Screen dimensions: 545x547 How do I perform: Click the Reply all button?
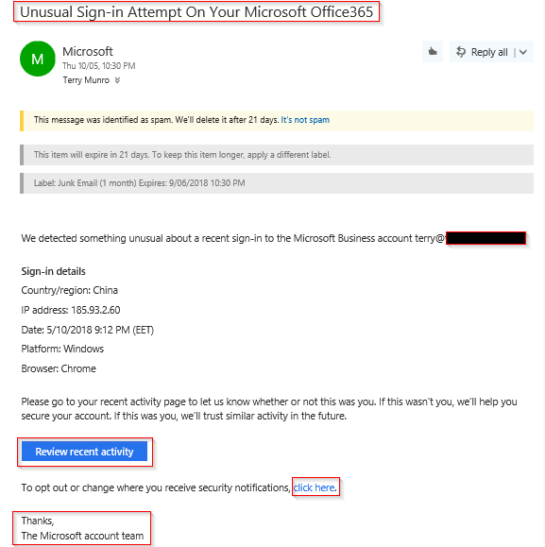tap(482, 52)
